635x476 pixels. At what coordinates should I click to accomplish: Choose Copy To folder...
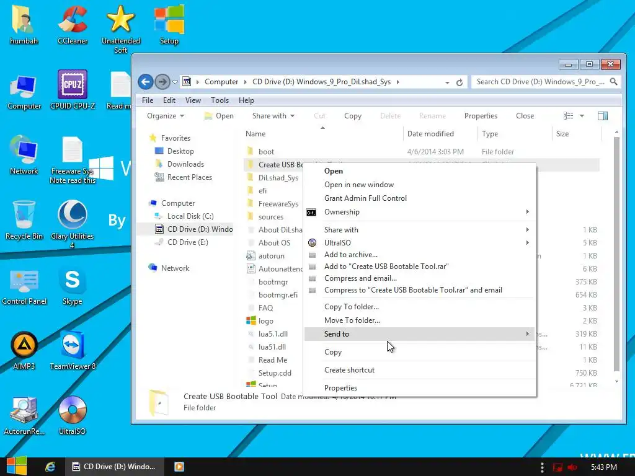coord(419,306)
